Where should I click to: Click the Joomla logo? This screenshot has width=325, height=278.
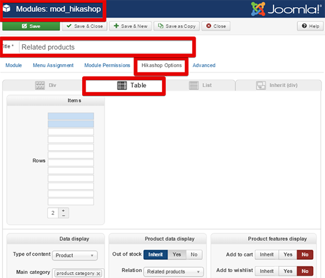point(286,9)
